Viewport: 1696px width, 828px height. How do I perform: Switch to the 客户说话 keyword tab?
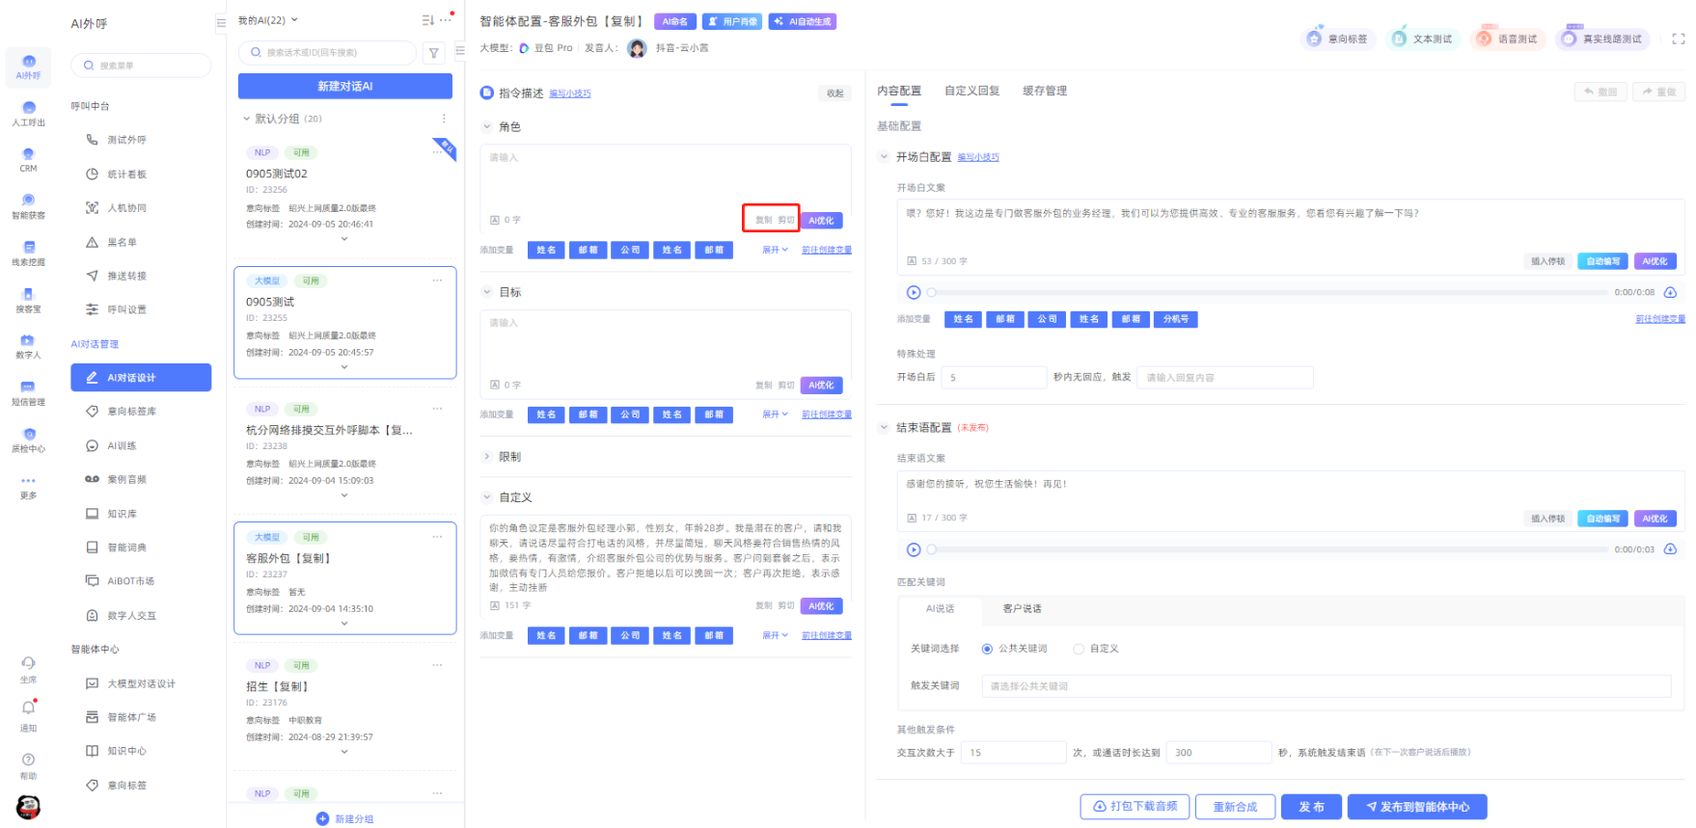click(x=1022, y=609)
